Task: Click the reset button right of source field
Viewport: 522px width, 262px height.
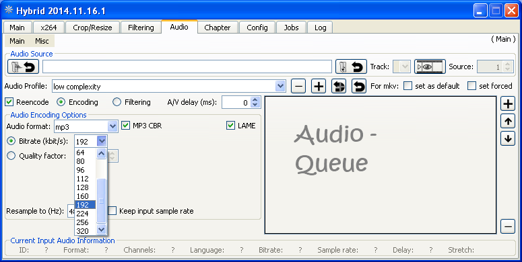Action: 351,67
